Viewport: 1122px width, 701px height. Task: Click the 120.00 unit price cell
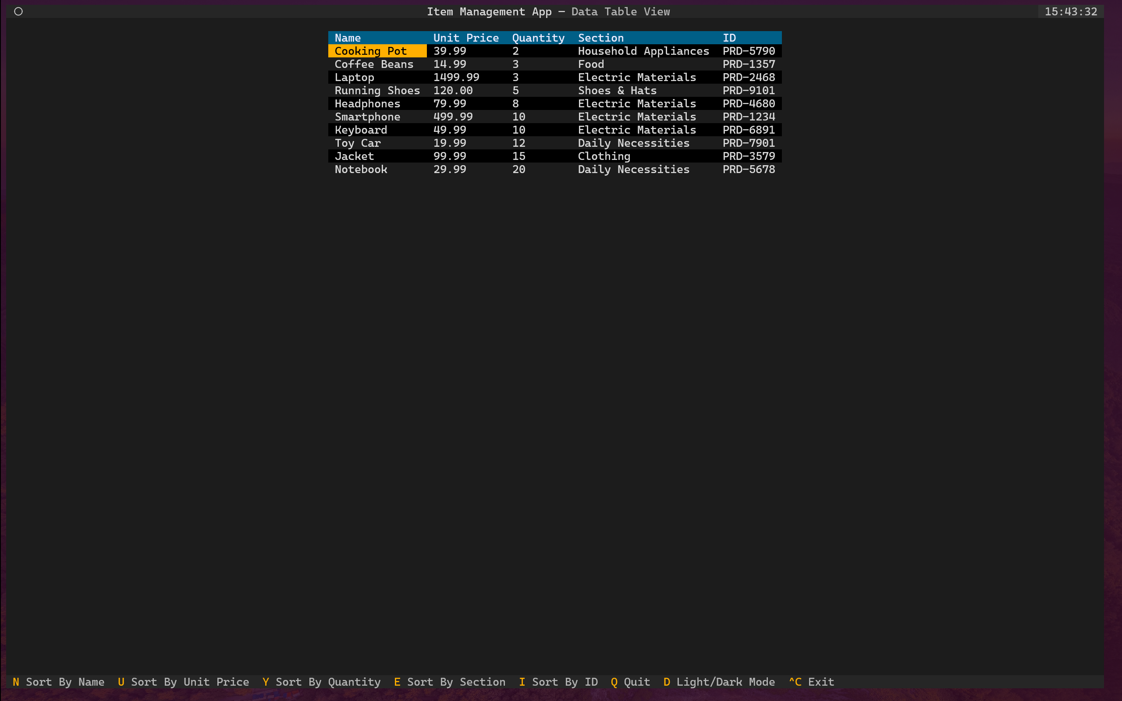[466, 90]
